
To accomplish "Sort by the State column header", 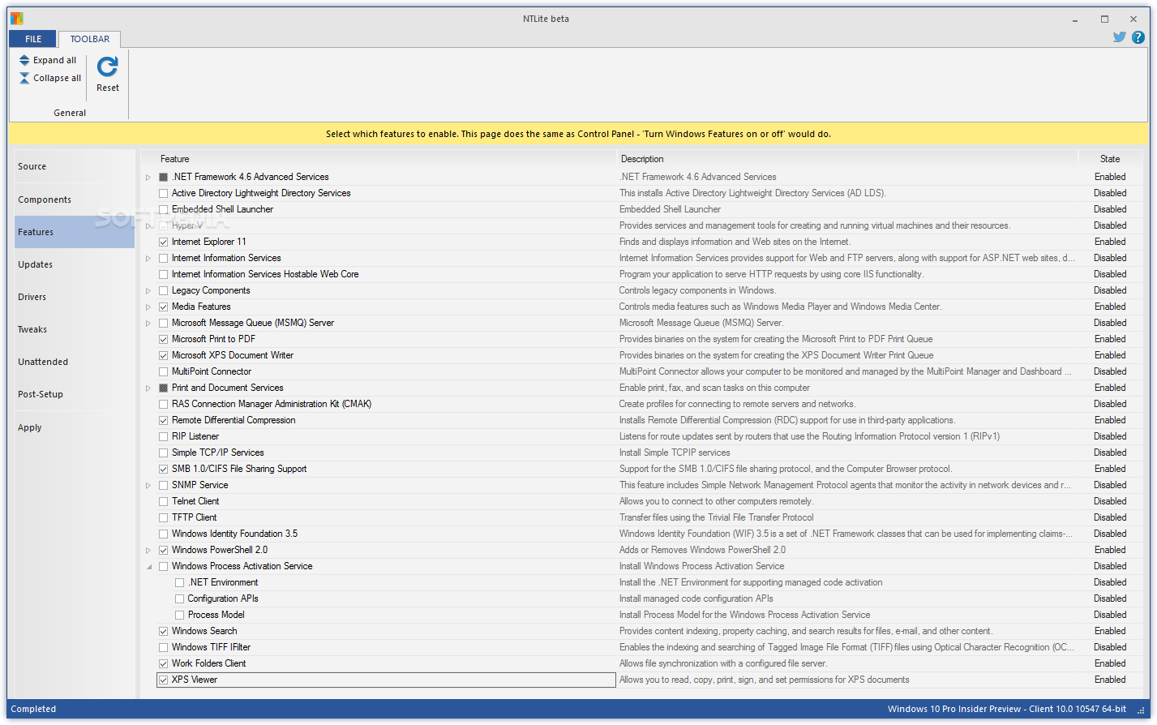I will 1110,159.
